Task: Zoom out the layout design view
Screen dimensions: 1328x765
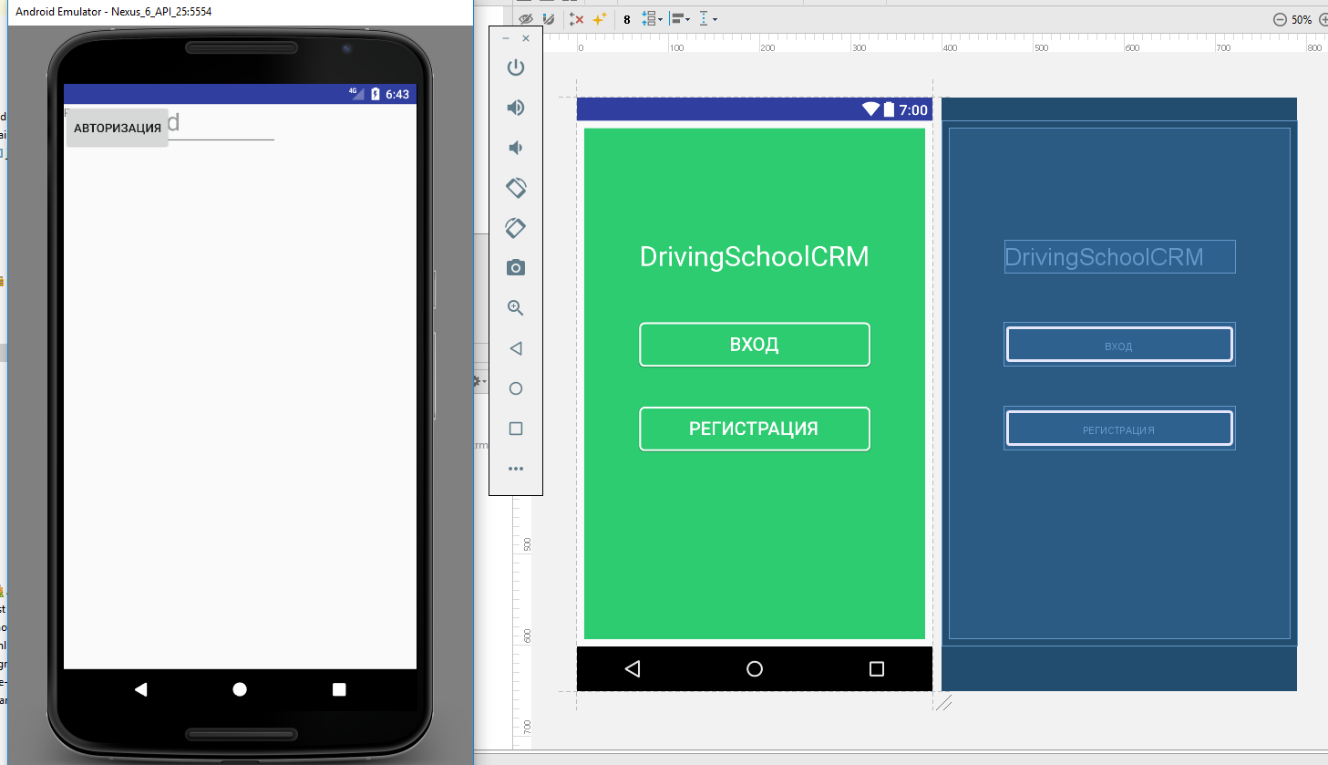Action: click(1280, 19)
